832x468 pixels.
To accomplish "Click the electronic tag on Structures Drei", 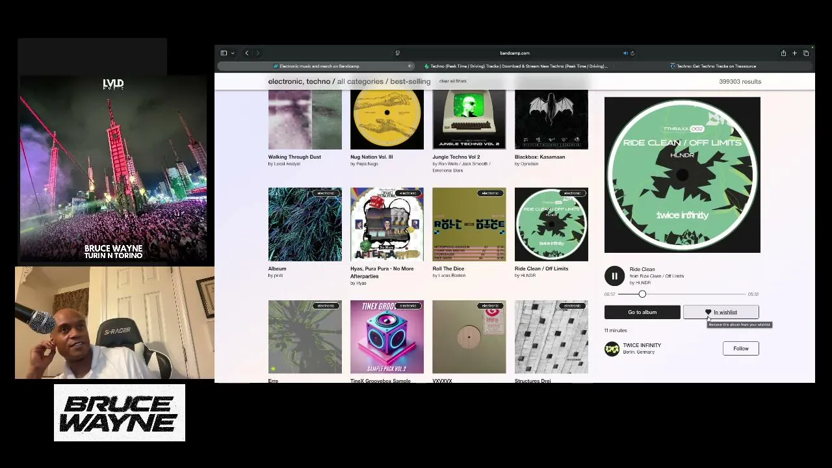I will (x=572, y=305).
